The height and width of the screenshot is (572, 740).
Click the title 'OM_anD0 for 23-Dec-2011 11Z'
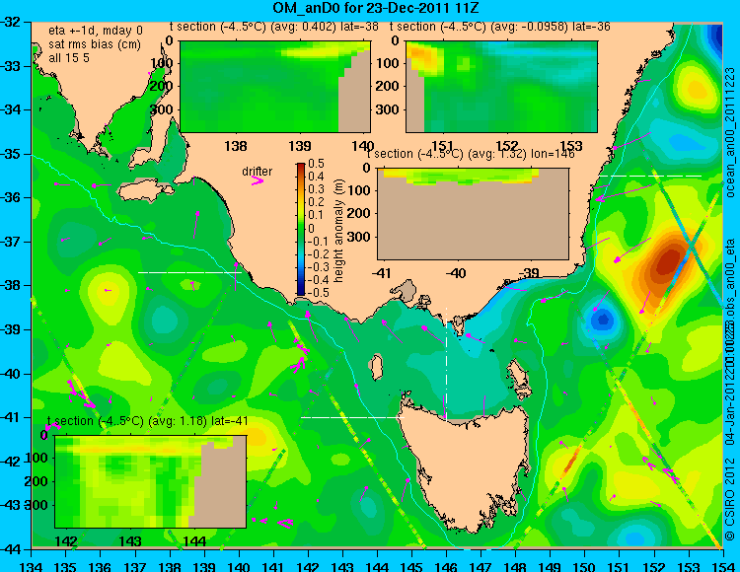point(376,8)
